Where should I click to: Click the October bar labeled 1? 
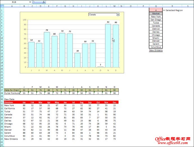coord(100,67)
